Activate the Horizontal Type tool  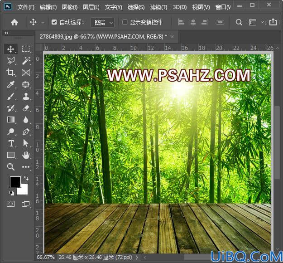tap(11, 143)
